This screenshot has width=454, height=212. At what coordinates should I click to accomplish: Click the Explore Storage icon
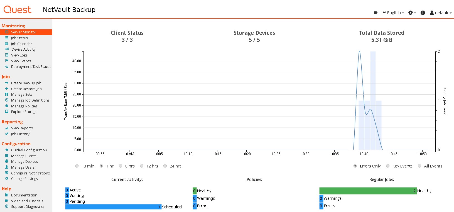pos(7,112)
